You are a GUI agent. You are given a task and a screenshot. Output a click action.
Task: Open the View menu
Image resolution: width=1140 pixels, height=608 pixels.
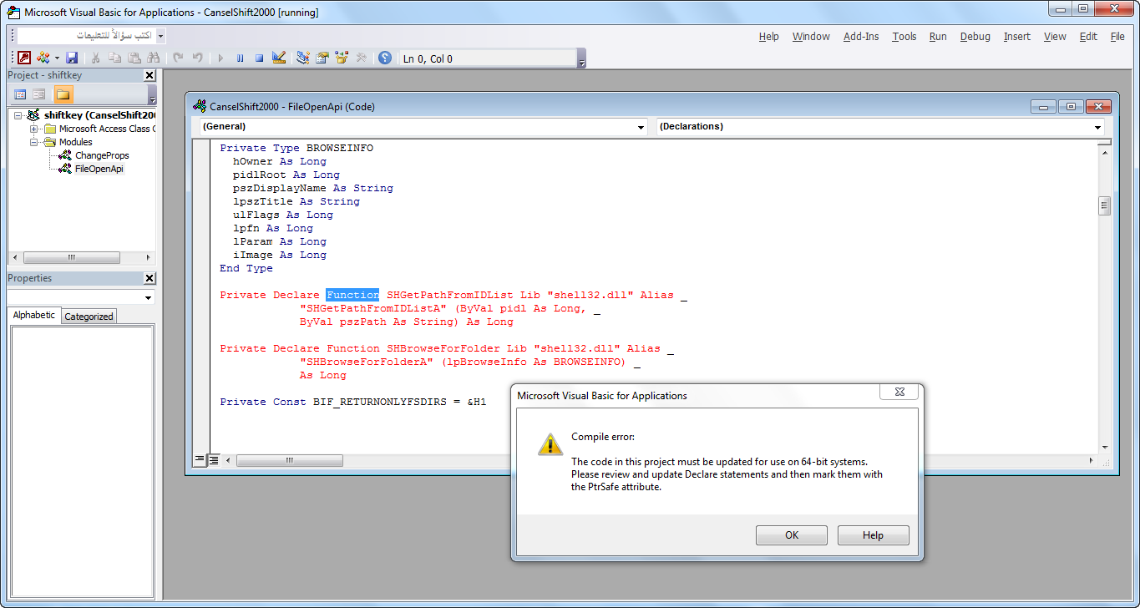pos(1055,36)
